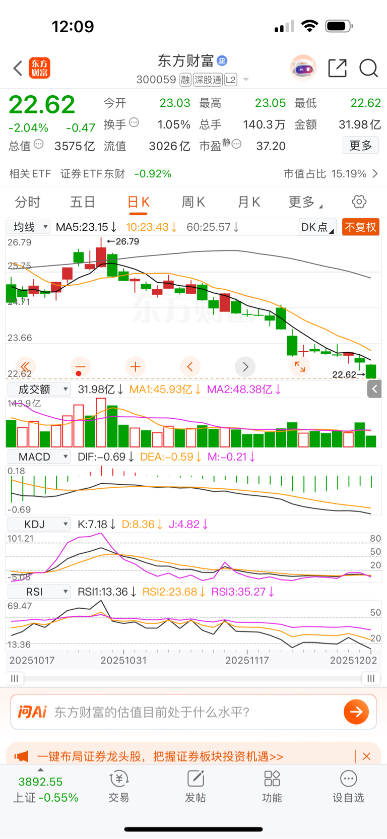This screenshot has width=387, height=839.
Task: Open 设自选 watchlist icon in bottom bar
Action: coord(348,780)
